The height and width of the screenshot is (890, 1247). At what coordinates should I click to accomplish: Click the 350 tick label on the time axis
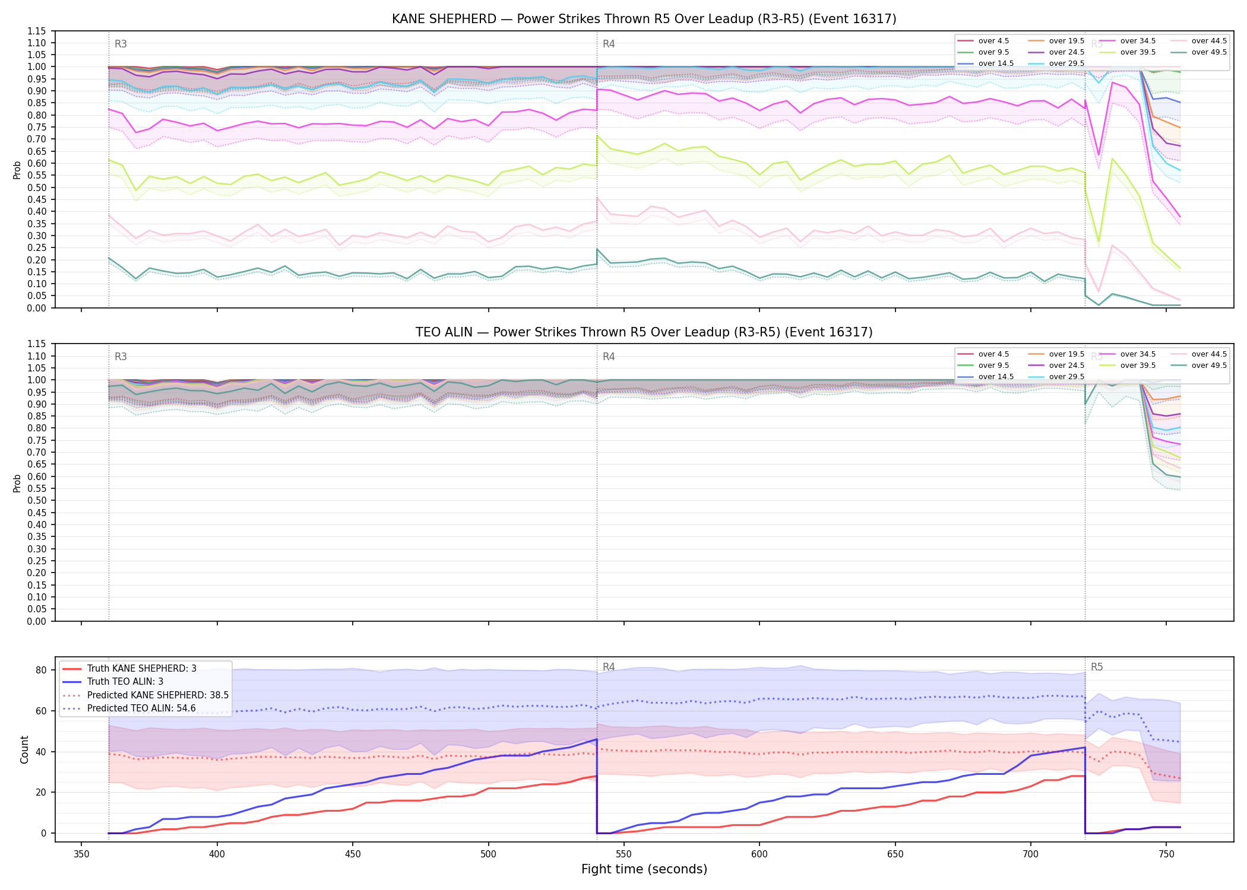(x=81, y=854)
